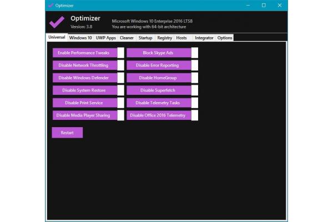Open the UWP Apps tab
Screen dimensions: 333x222
pyautogui.click(x=106, y=38)
